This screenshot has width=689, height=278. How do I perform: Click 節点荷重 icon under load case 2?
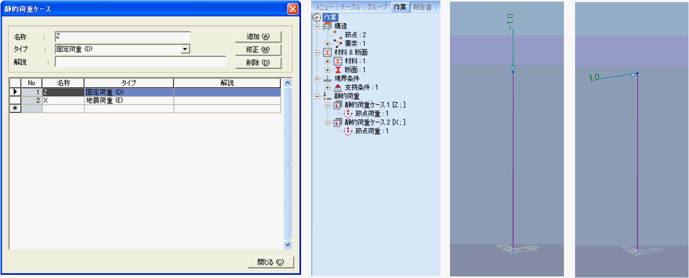pos(348,131)
